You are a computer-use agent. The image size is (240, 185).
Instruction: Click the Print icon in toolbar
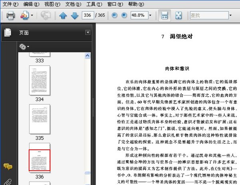(10, 16)
